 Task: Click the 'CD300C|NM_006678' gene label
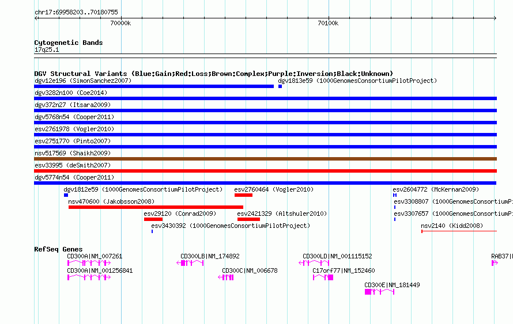[x=250, y=270]
